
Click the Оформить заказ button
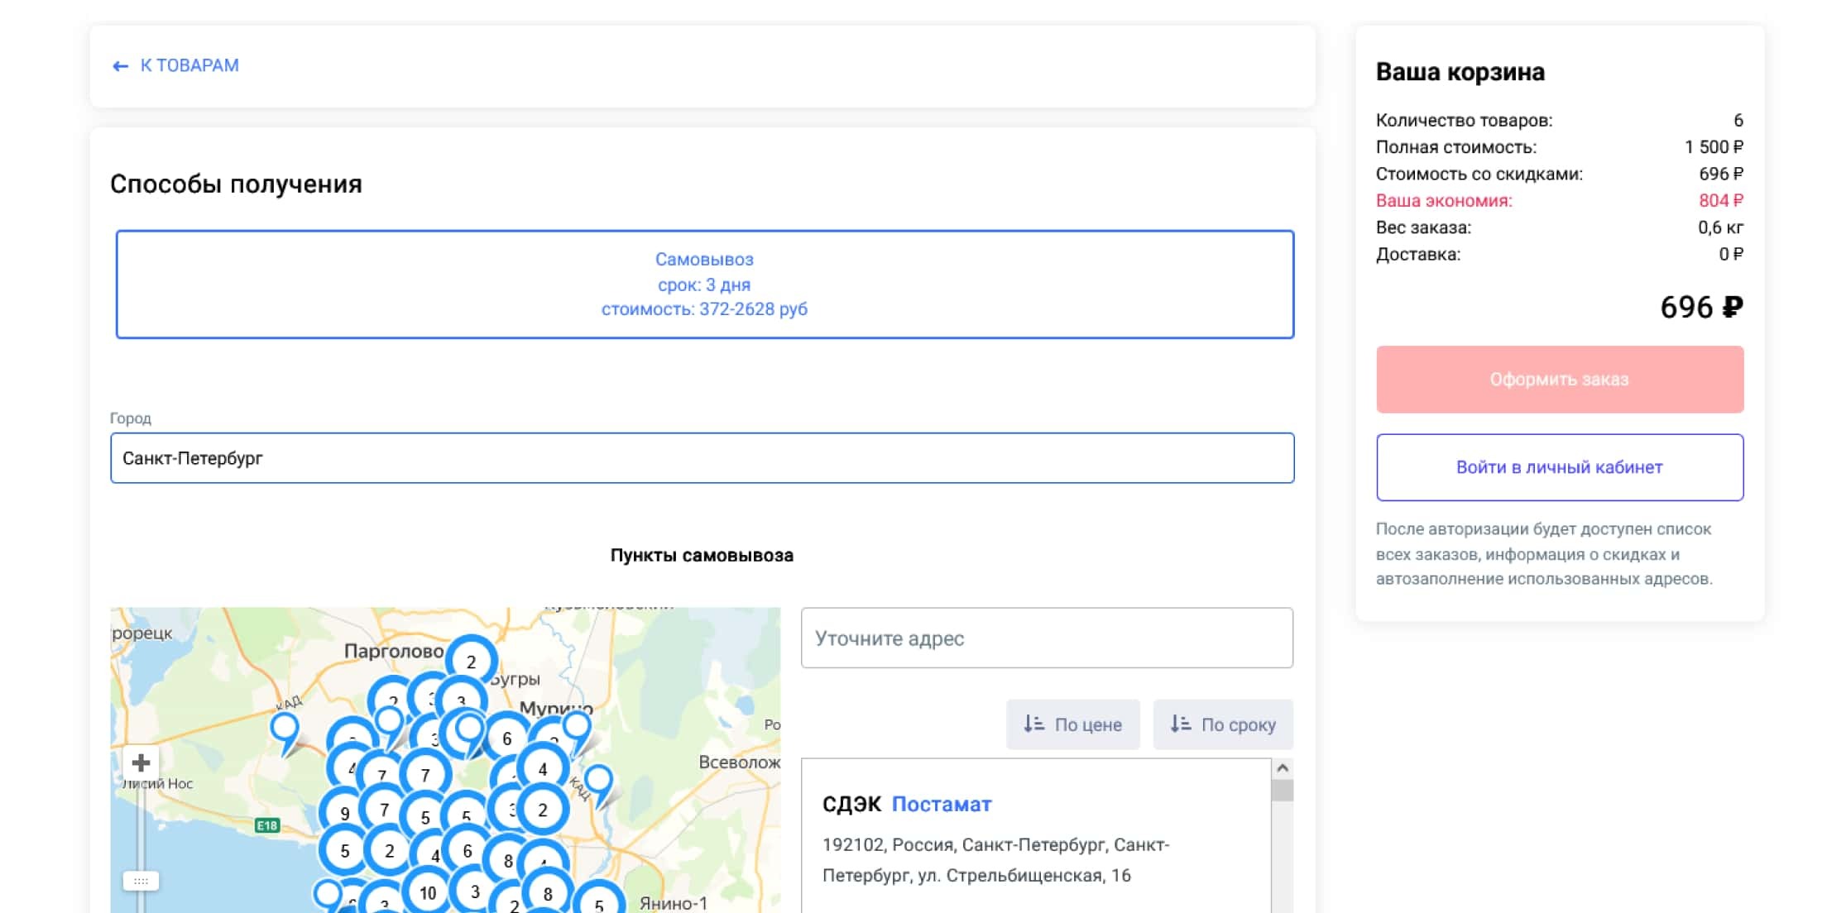tap(1560, 380)
